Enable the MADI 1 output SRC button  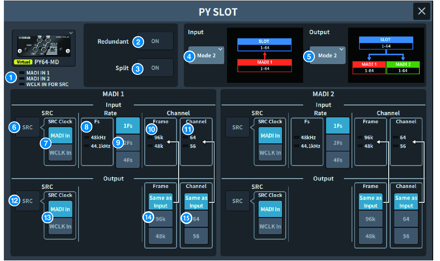[27, 201]
